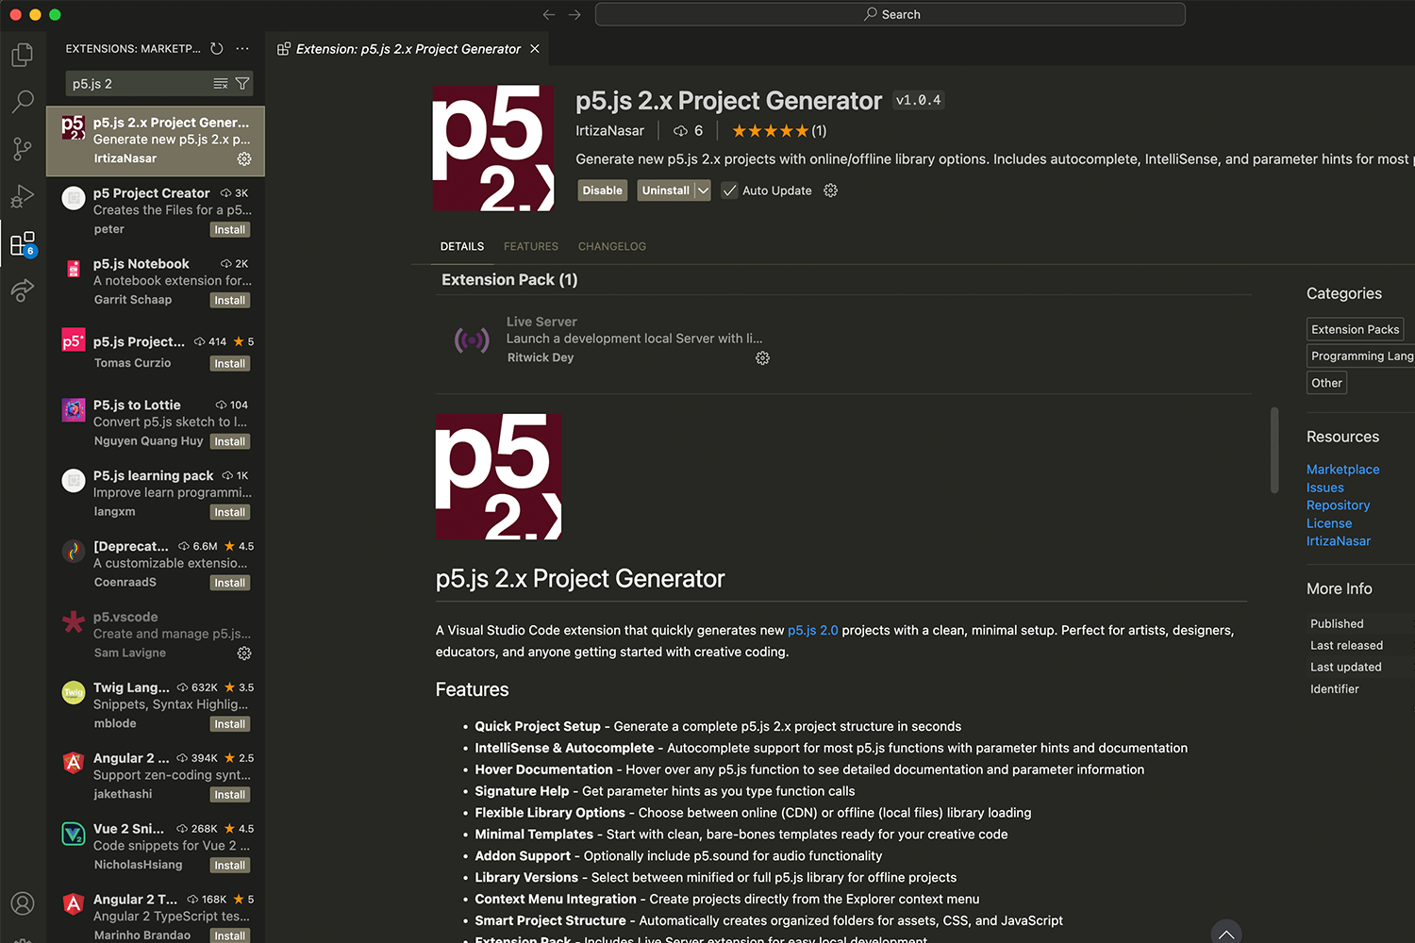Open Search from the activity bar
Viewport: 1415px width, 943px height.
tap(22, 101)
